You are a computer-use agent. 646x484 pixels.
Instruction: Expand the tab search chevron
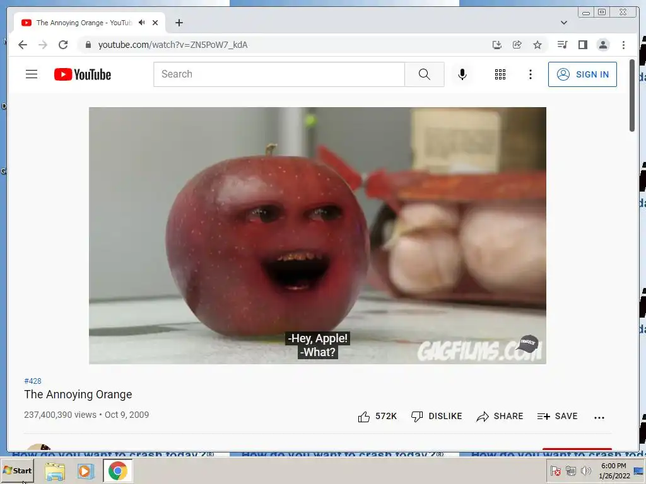[563, 23]
